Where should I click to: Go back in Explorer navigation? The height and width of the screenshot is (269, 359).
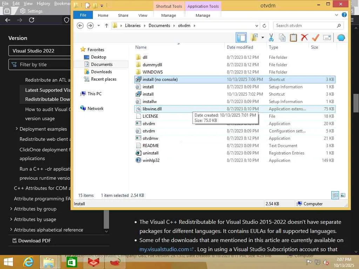tap(80, 26)
